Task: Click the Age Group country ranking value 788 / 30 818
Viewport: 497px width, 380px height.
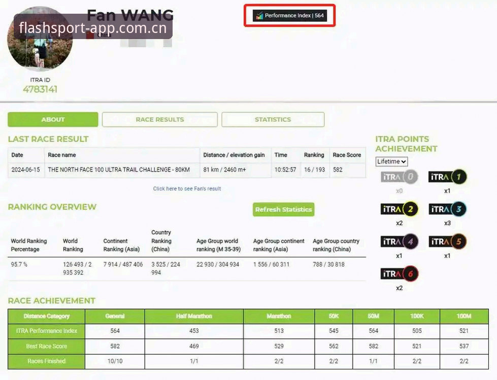Action: click(328, 264)
